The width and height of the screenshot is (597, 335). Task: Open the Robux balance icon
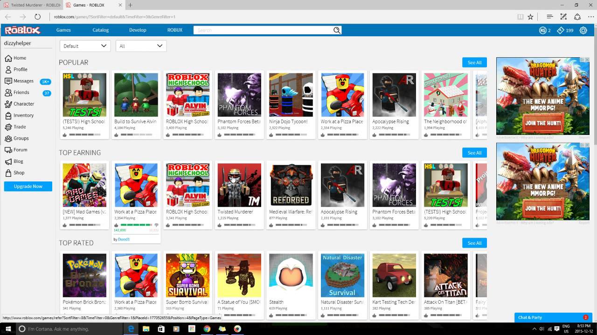pyautogui.click(x=542, y=30)
